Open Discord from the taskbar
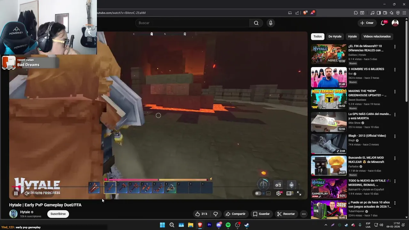This screenshot has width=409, height=230. [x=219, y=225]
